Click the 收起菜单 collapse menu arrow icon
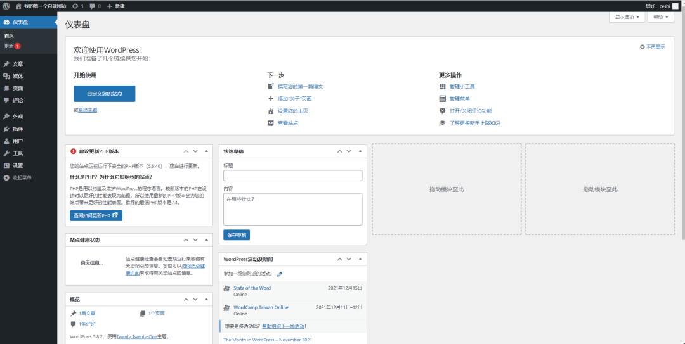 coord(6,177)
